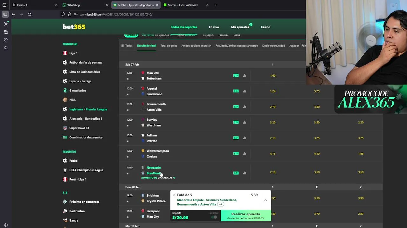Open Doble oportunidad tab

coord(273,46)
